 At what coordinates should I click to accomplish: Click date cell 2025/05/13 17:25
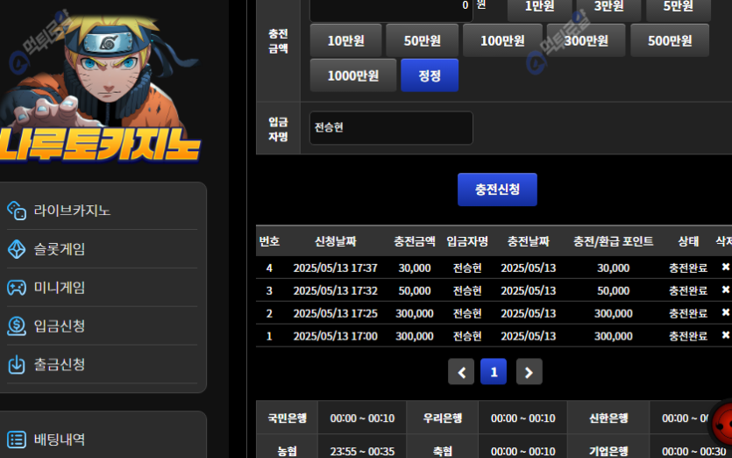coord(335,313)
